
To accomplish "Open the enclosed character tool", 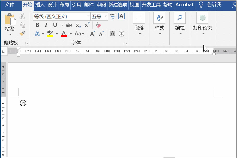I will point(121,34).
